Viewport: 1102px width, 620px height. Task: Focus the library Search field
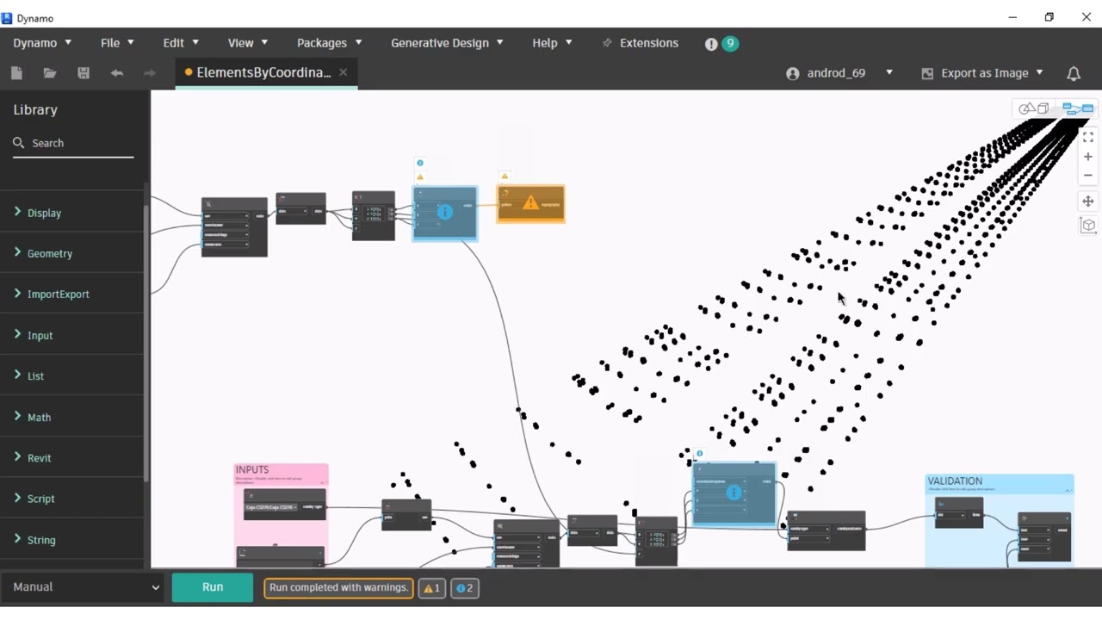coord(73,143)
